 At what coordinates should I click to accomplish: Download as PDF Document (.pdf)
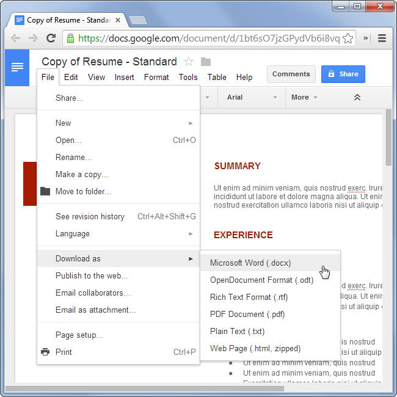(270, 314)
